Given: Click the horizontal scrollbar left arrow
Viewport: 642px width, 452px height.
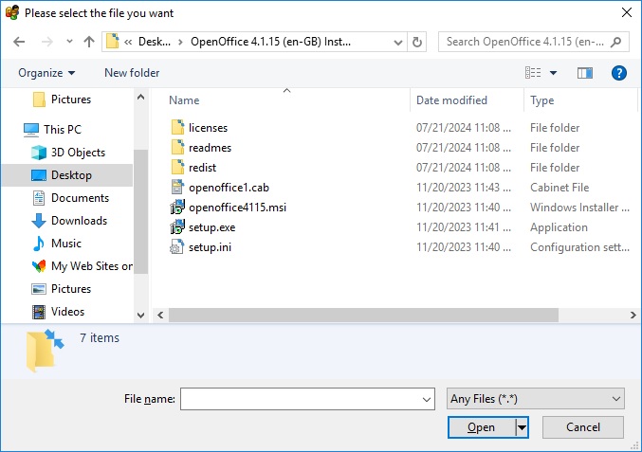Looking at the screenshot, I should (160, 315).
